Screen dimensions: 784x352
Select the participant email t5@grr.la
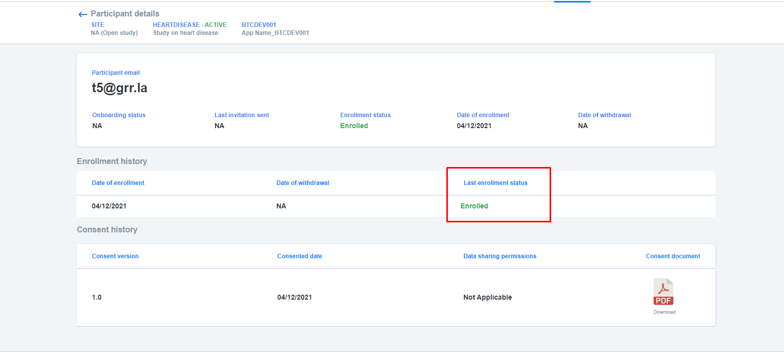coord(120,88)
